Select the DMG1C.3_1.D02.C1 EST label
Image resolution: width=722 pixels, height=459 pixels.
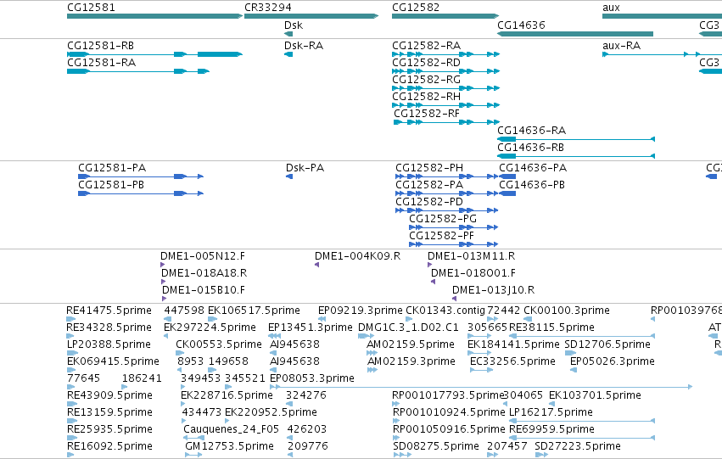tap(408, 327)
